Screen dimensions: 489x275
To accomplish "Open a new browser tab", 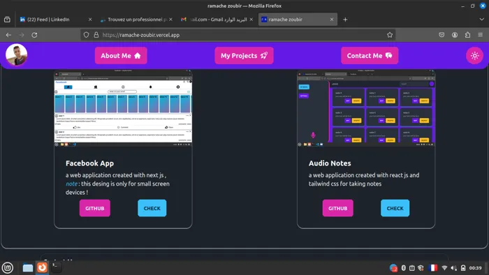I will 345,20.
